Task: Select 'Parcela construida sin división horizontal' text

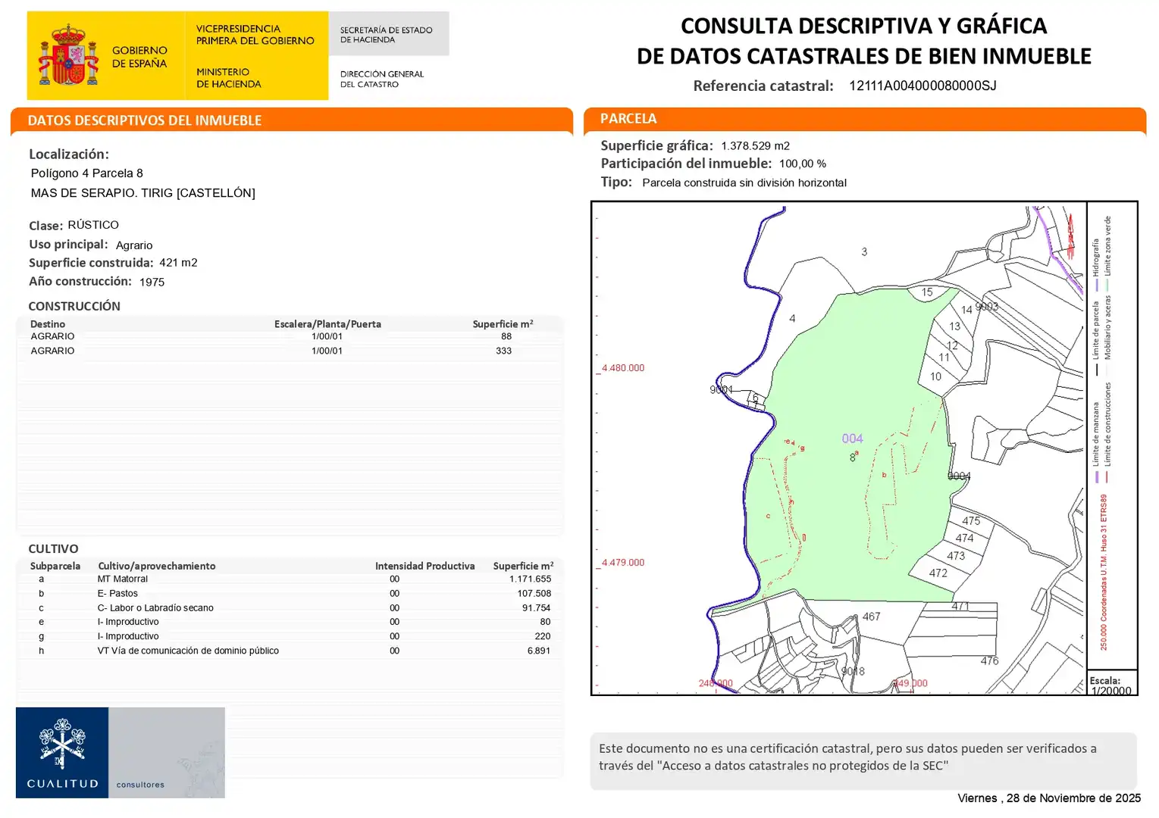Action: 744,183
